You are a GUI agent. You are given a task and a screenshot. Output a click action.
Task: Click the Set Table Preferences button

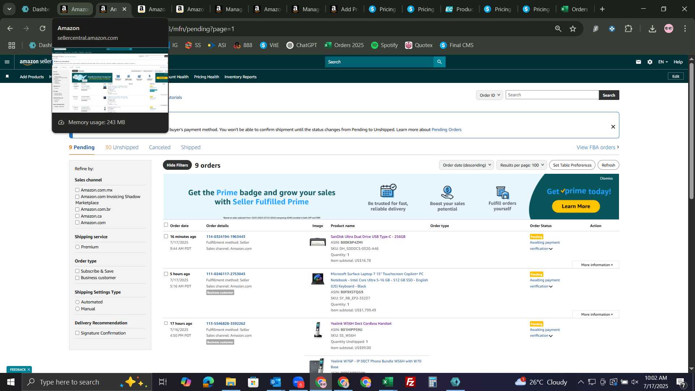[572, 165]
